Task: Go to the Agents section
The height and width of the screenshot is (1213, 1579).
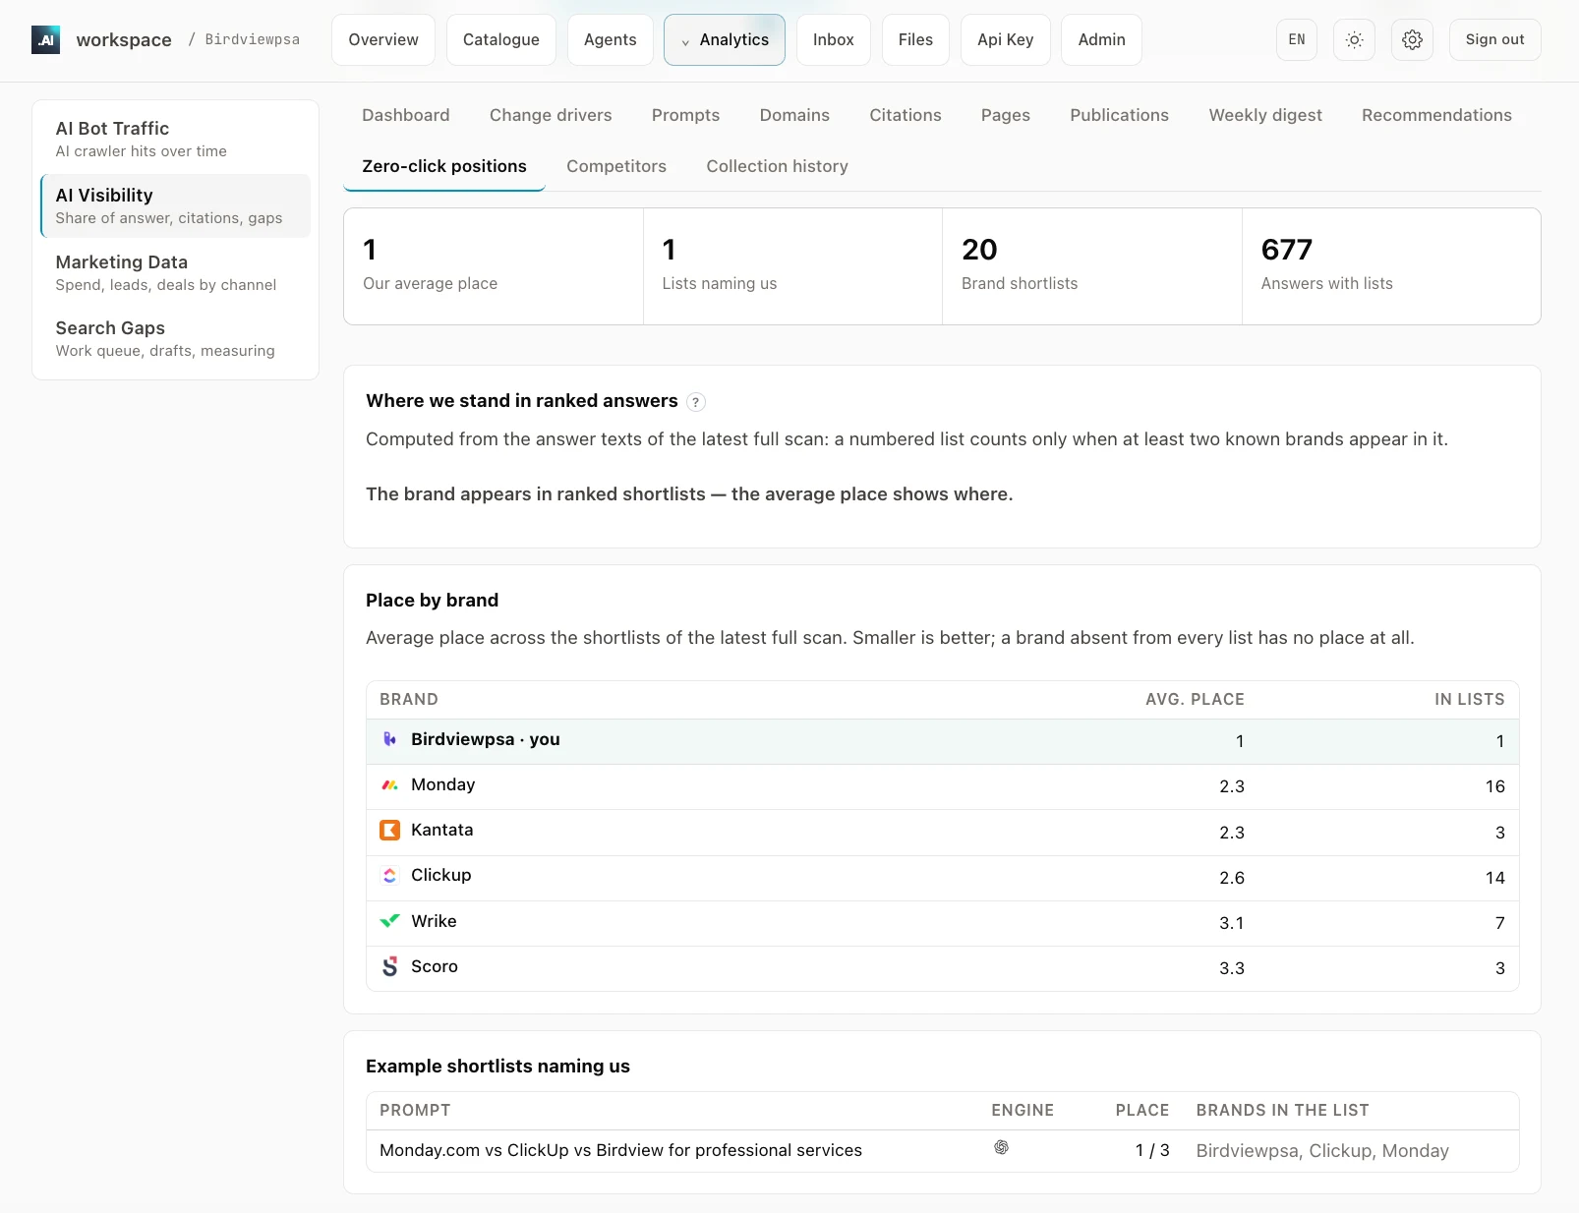Action: [x=611, y=40]
